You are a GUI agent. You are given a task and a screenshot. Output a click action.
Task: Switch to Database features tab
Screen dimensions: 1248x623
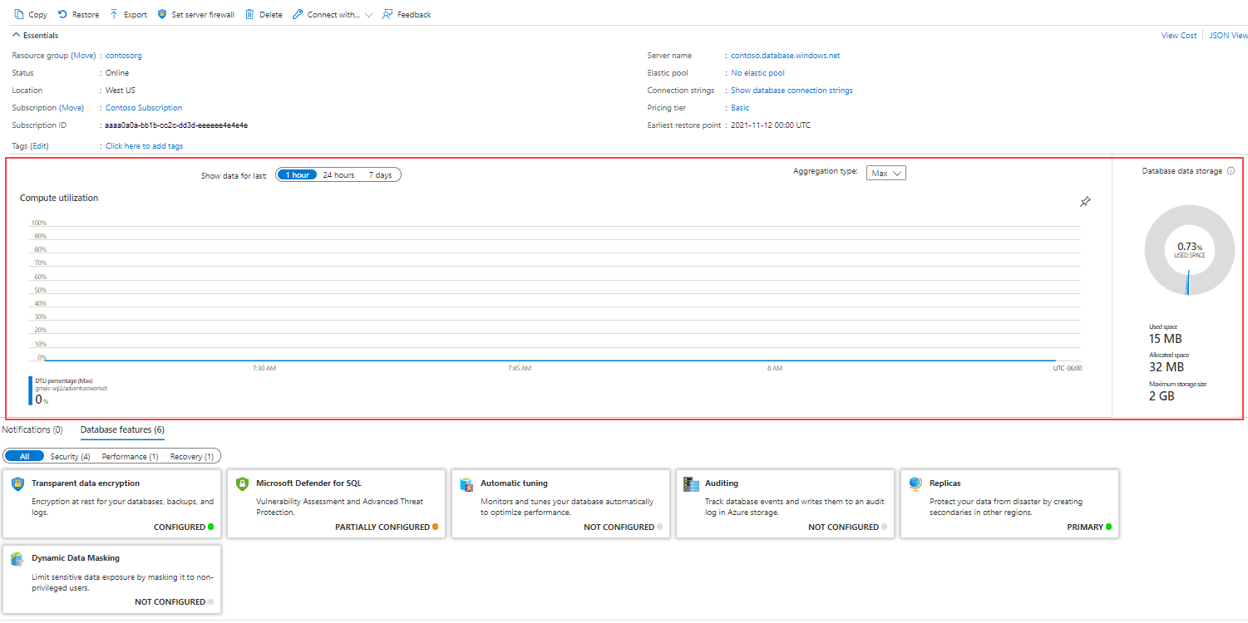click(x=122, y=429)
